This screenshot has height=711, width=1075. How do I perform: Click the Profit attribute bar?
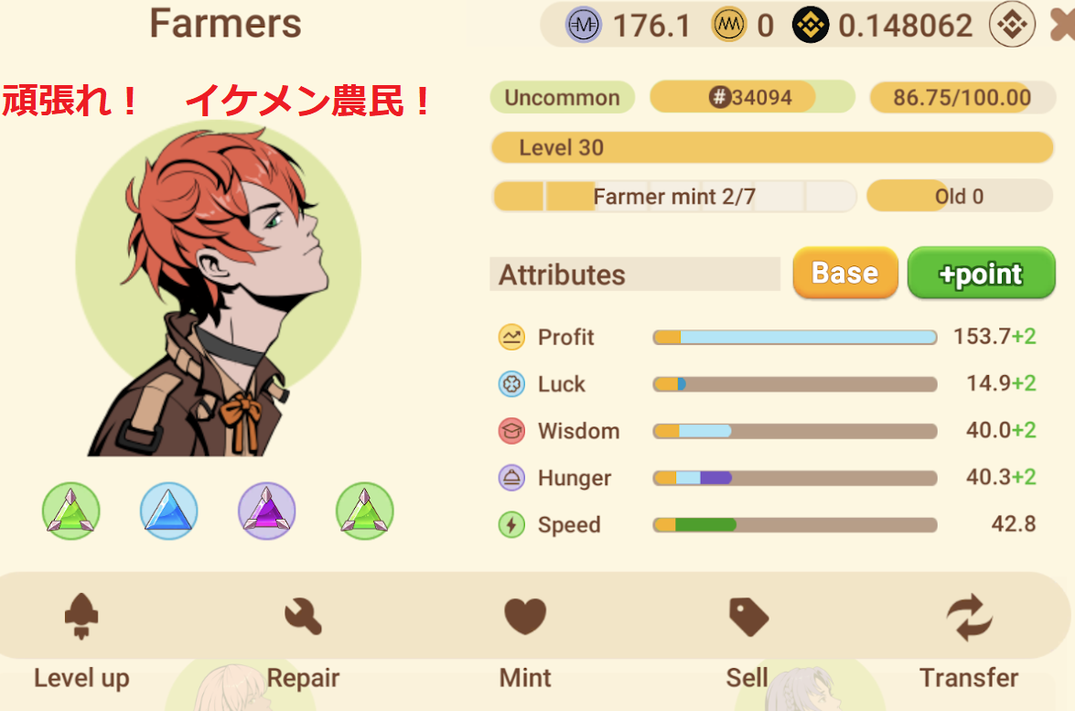click(x=795, y=337)
